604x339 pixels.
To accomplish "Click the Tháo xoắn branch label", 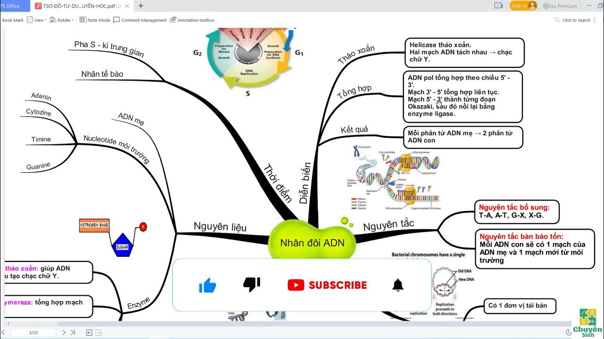I will 356,55.
